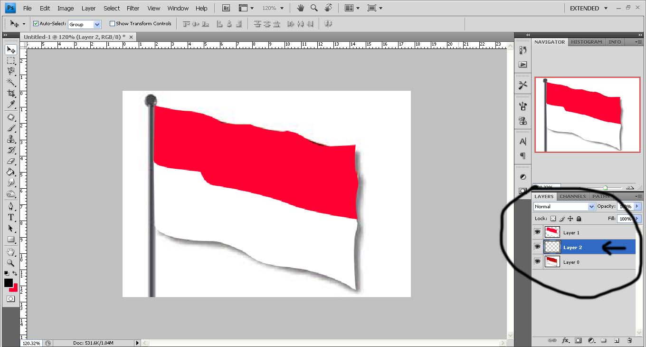This screenshot has height=347, width=646.
Task: Click the black foreground color swatch
Action: tap(8, 283)
